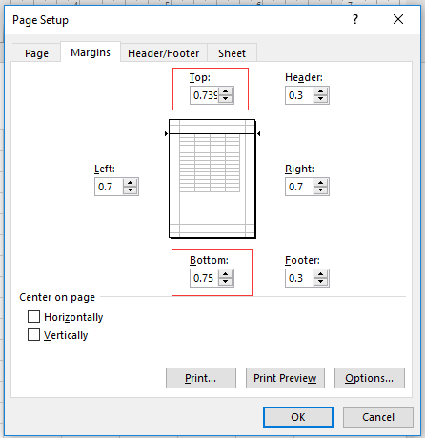Viewport: 425px width, 438px height.
Task: Click inside the Bottom margin field
Action: coord(204,278)
